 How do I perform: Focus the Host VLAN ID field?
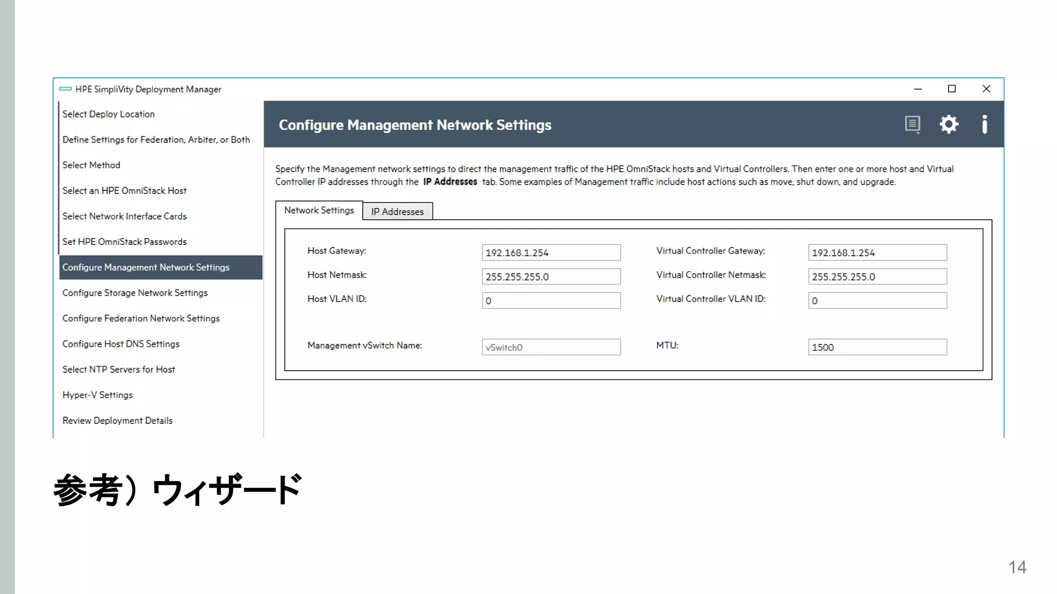coord(551,301)
